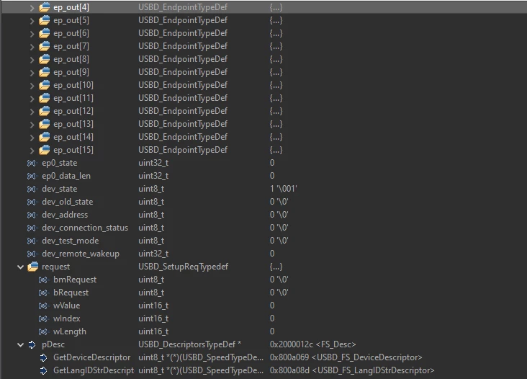Click the wLength variable icon
This screenshot has width=527, height=379.
[43, 331]
